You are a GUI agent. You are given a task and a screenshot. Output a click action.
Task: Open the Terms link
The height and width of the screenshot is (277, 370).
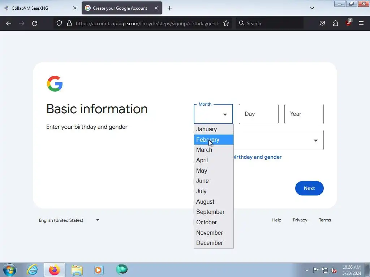pos(325,220)
